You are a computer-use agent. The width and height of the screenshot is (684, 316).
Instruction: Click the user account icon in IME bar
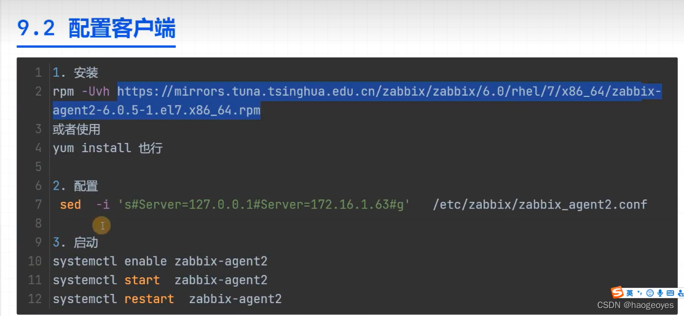[680, 293]
